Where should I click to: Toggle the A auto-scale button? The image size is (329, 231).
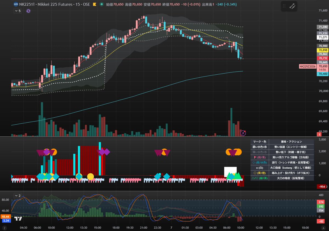click(323, 228)
